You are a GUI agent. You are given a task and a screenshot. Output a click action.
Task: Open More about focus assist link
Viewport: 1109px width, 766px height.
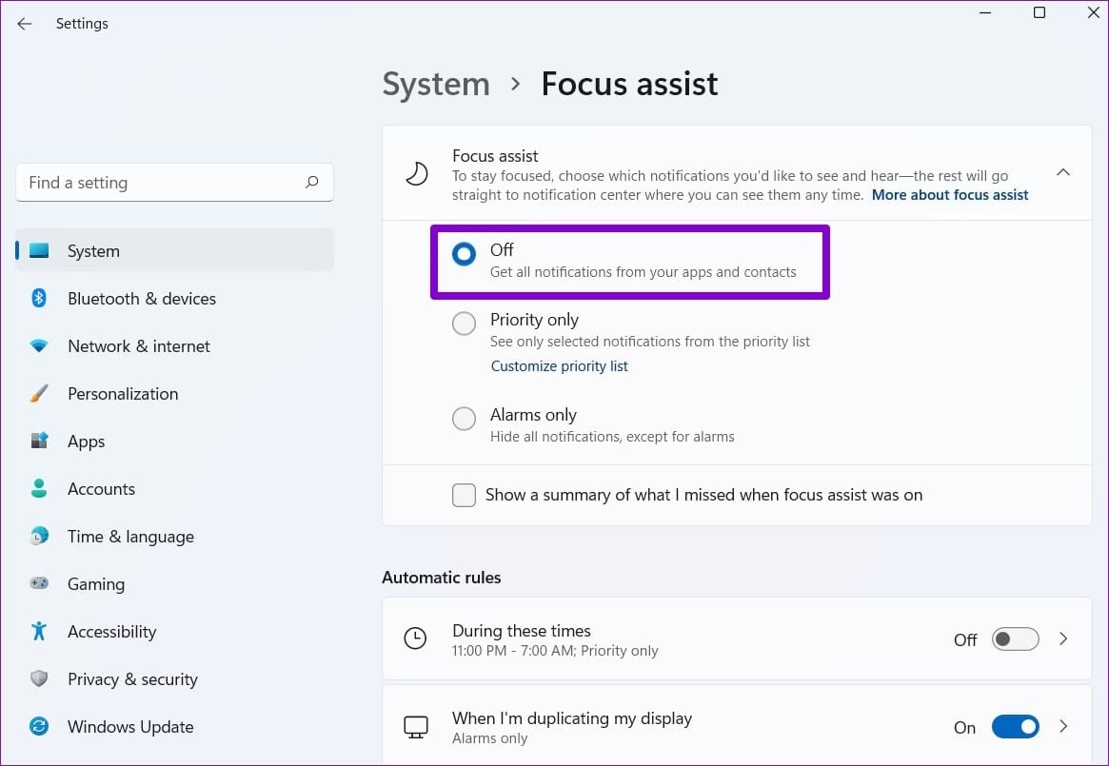950,195
